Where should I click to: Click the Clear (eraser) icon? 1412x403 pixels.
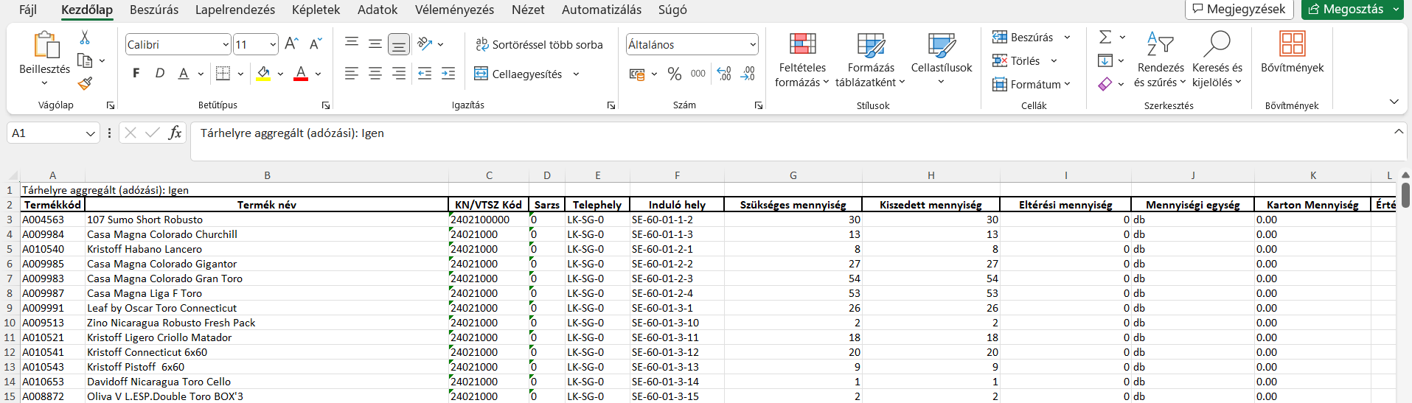click(x=1105, y=84)
